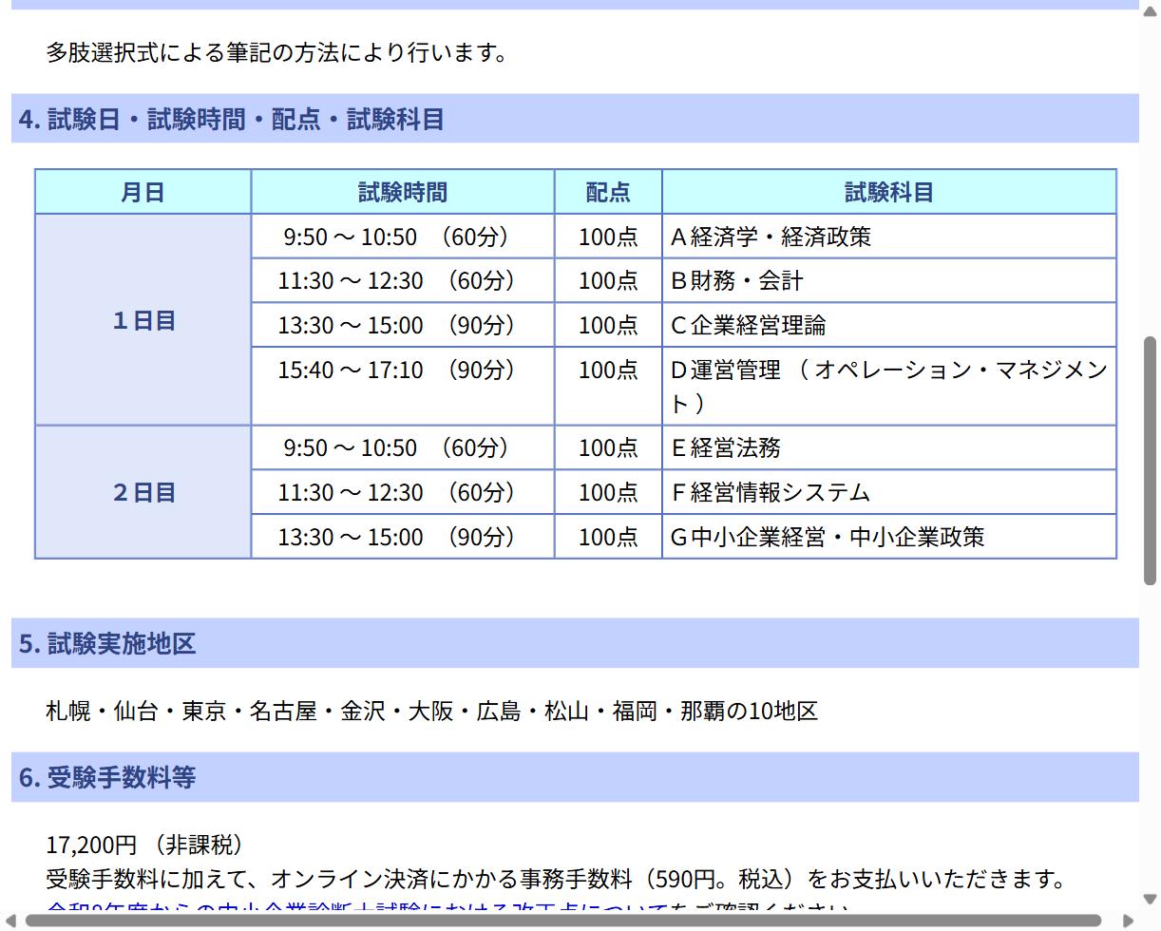Click heading 6. 受験手数料等
Screen dimensions: 1161x931
tap(575, 777)
